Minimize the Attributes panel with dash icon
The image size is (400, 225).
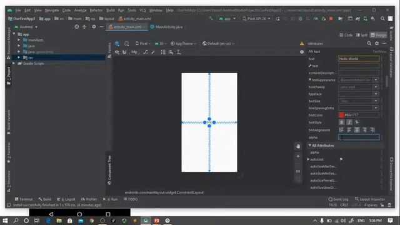384,44
